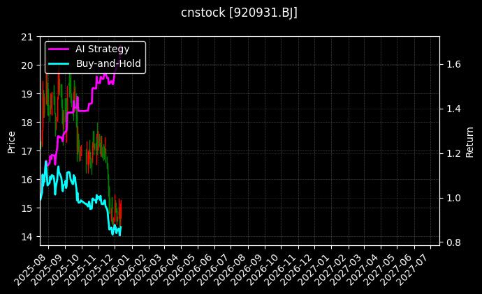The width and height of the screenshot is (482, 294).
Task: Click the 1.6 return tick label
Action: coord(453,64)
